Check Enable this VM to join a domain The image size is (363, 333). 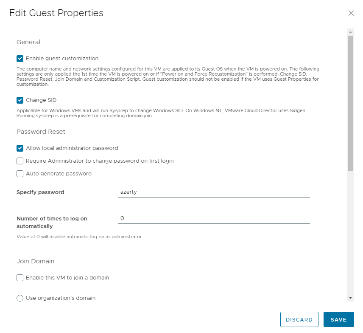(x=20, y=278)
